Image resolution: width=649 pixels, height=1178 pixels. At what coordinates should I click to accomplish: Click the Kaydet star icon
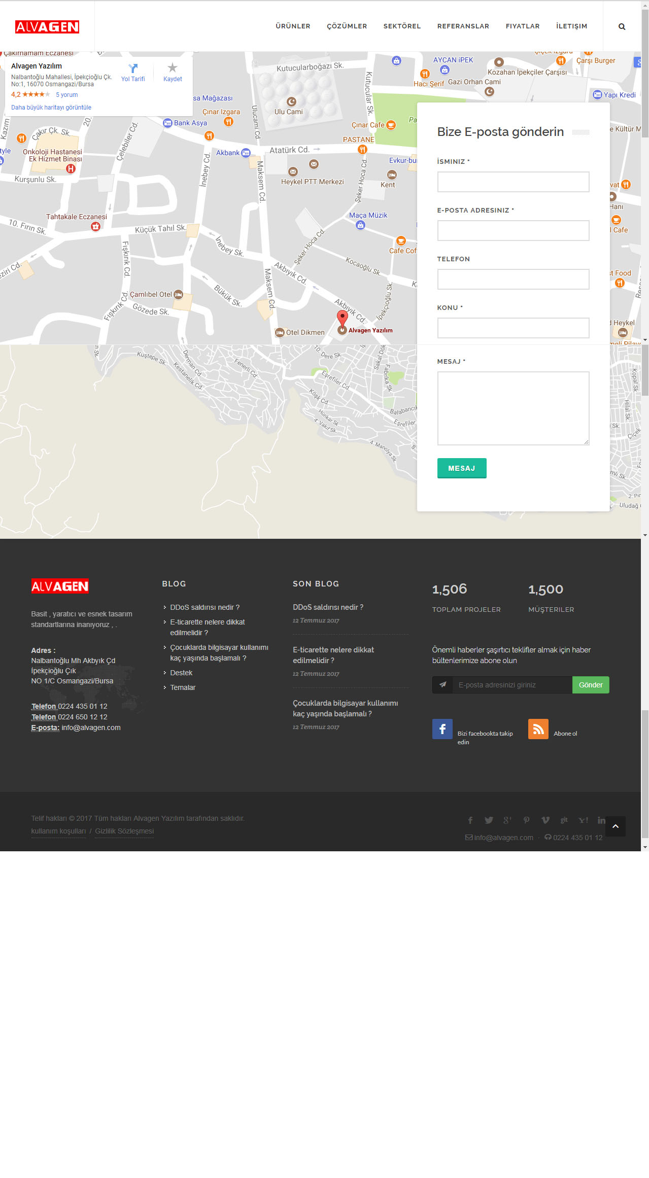click(x=173, y=67)
